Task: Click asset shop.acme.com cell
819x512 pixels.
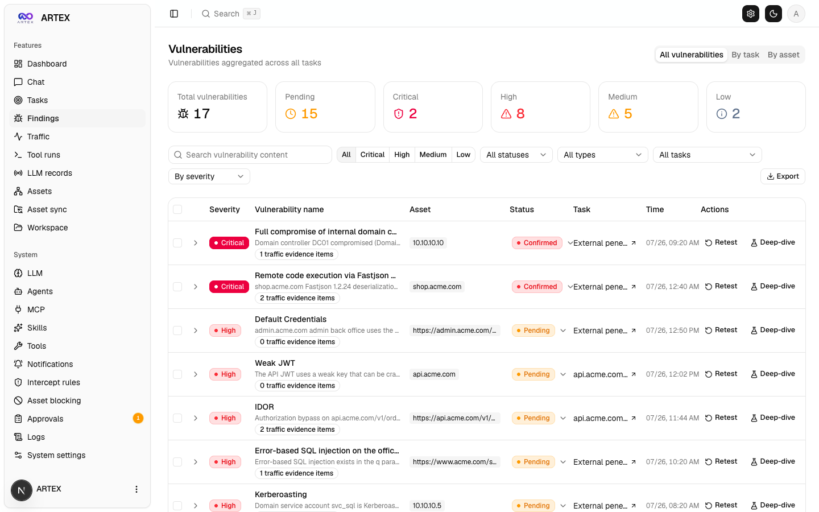Action: click(437, 287)
